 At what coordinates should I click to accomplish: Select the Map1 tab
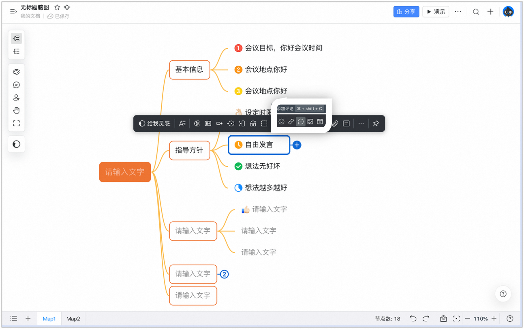tap(49, 319)
